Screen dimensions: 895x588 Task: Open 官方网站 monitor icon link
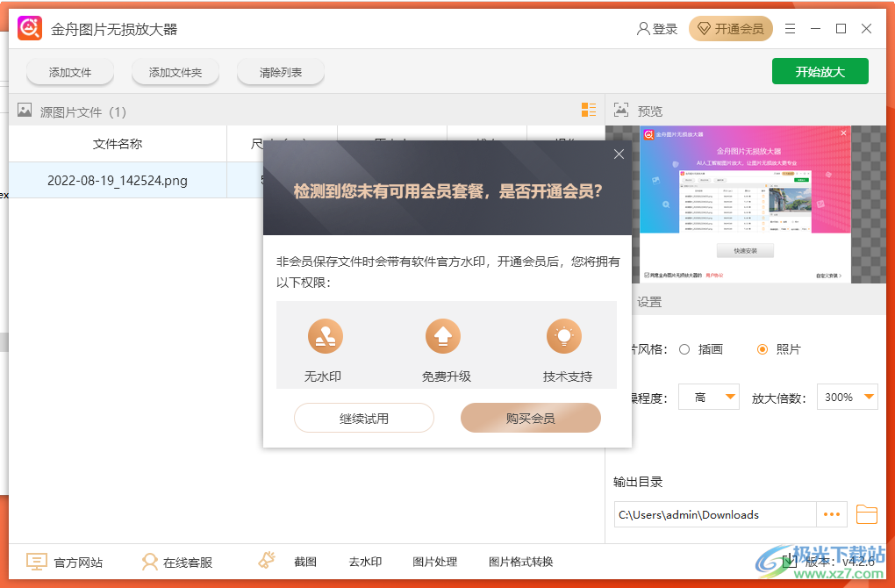coord(37,562)
